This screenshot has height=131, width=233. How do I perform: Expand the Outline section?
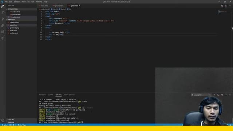click(21, 120)
